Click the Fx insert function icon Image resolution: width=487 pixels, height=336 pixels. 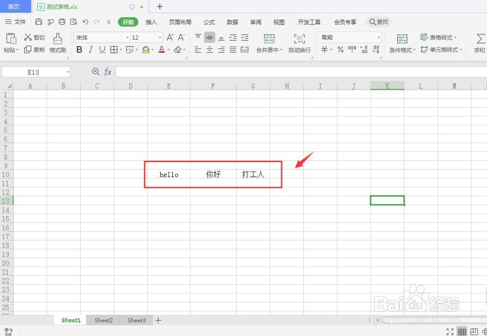(x=108, y=71)
